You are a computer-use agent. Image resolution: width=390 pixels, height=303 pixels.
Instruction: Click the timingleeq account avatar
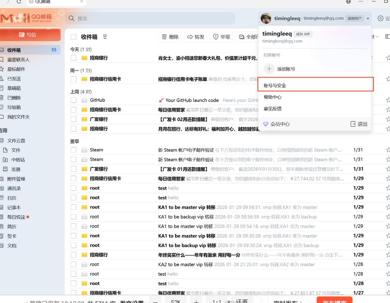[266, 19]
